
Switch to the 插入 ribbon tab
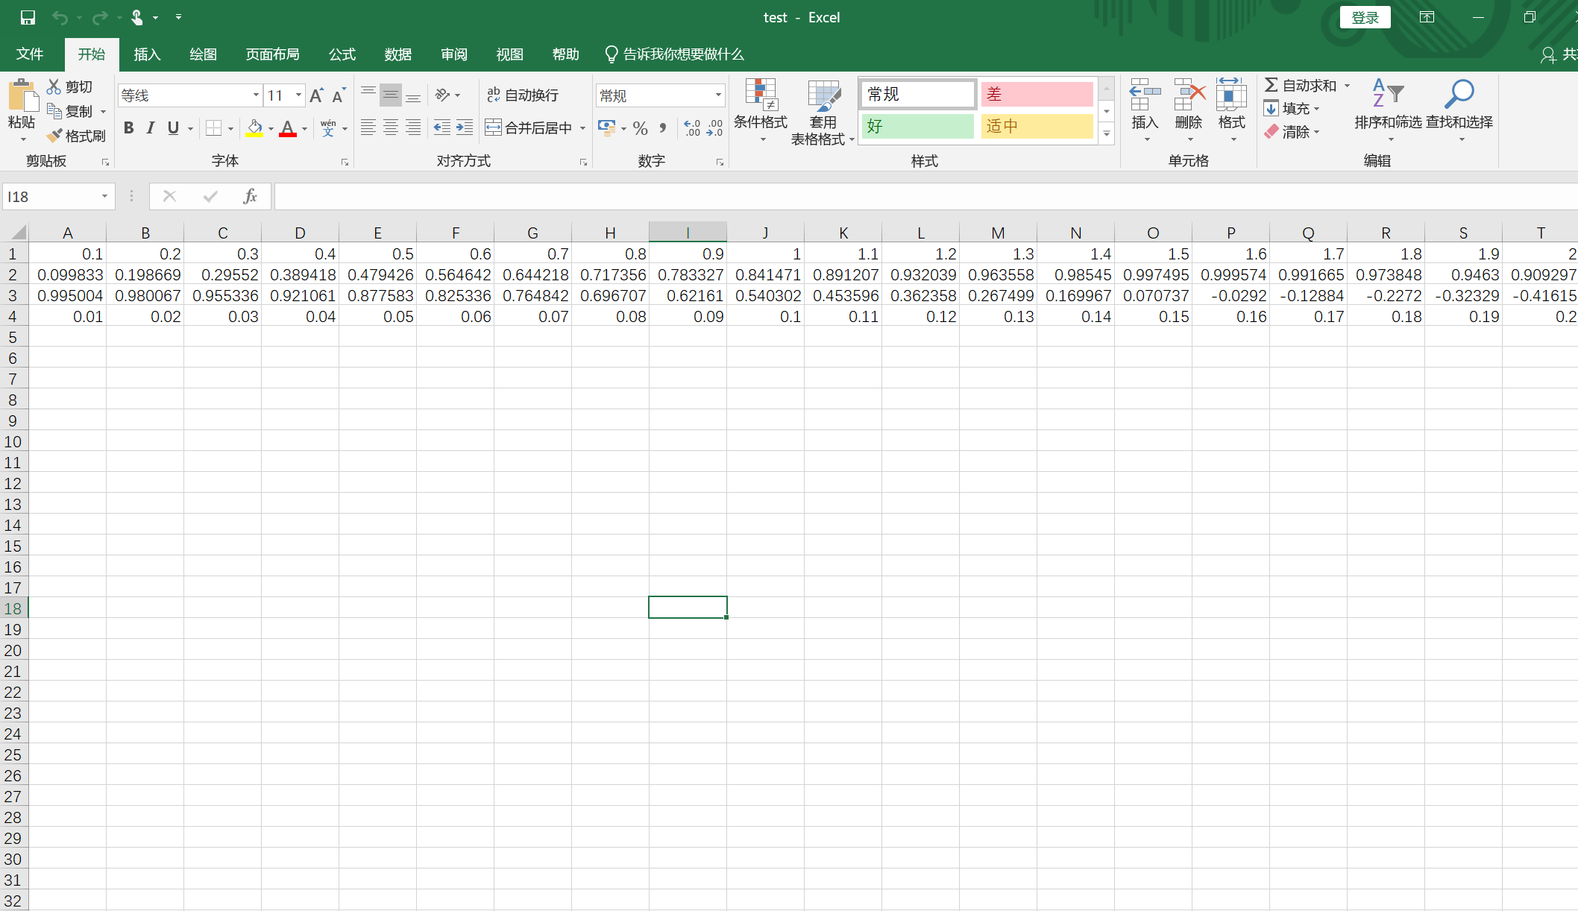147,54
